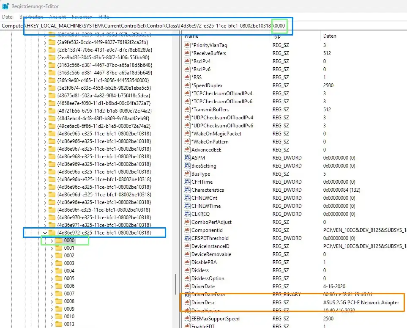Click the string value icon next to ComponentId
407x328 pixels.
187,230
